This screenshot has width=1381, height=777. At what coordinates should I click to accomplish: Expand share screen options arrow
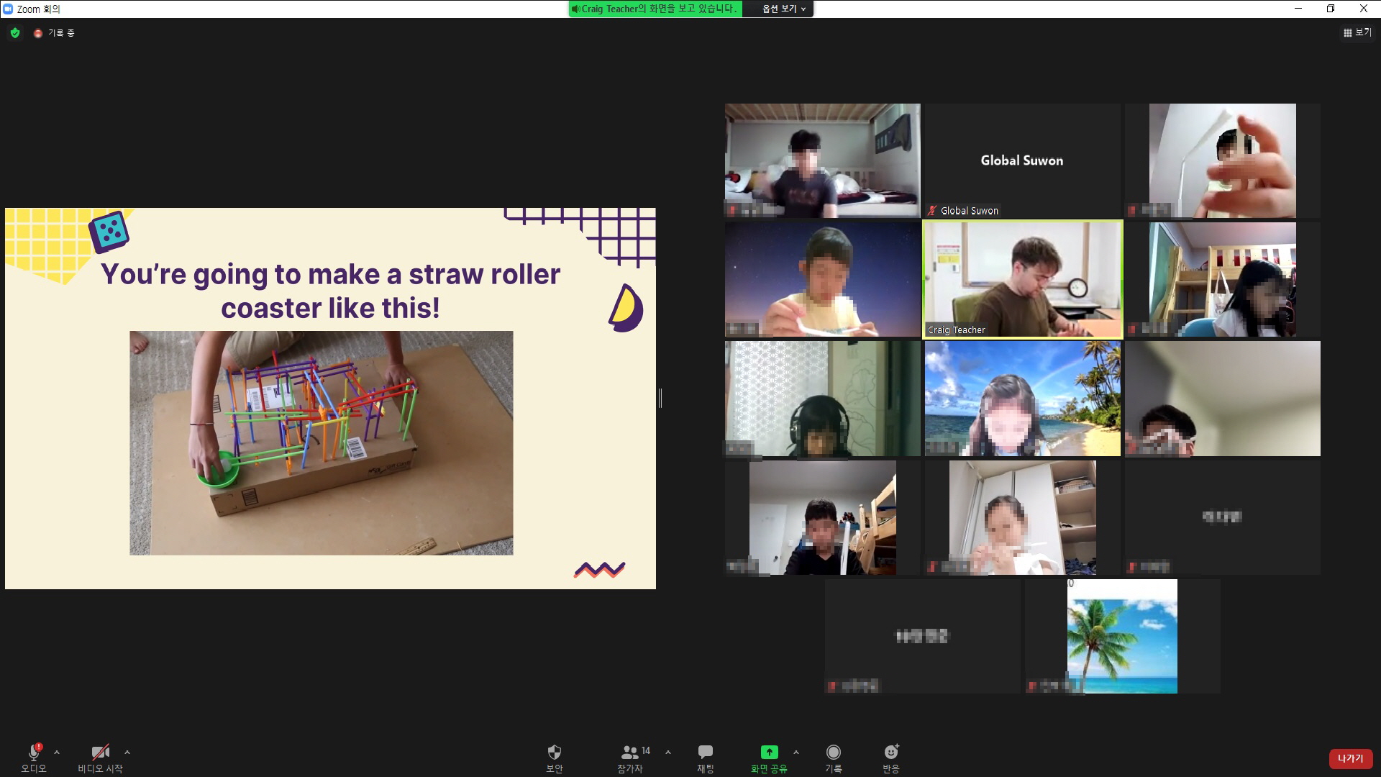pyautogui.click(x=796, y=753)
